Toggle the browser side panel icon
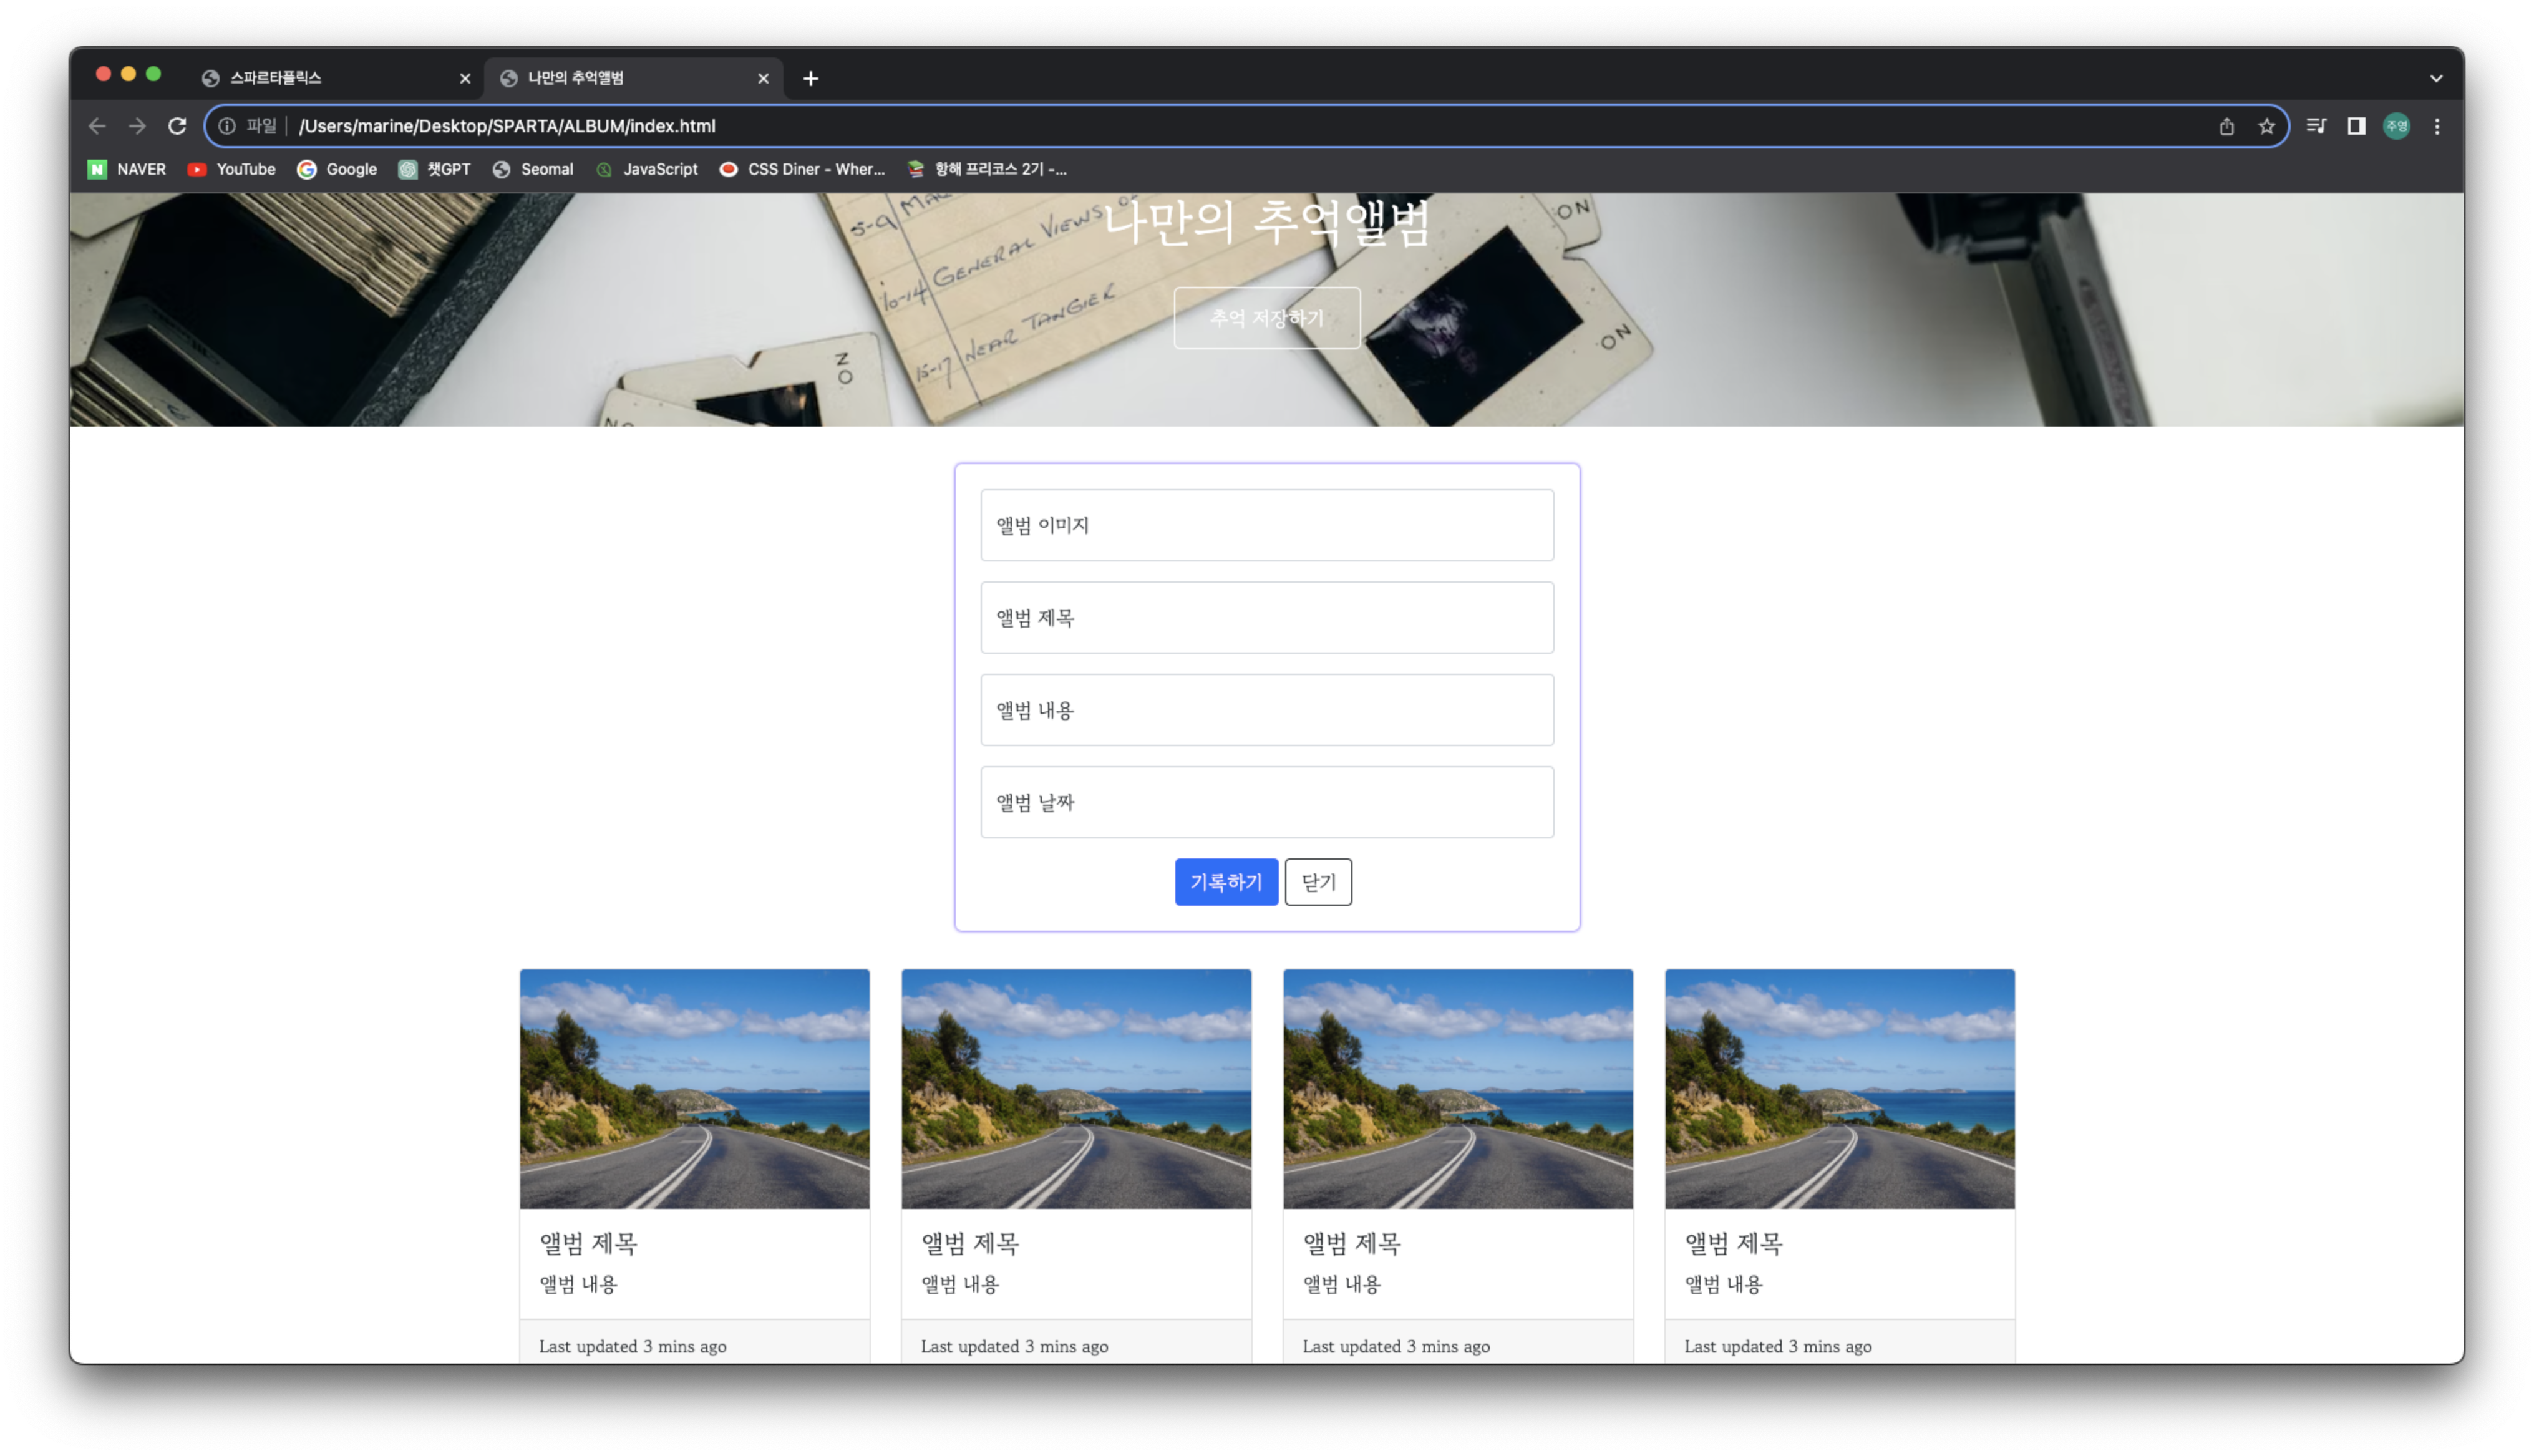2534x1456 pixels. tap(2356, 126)
